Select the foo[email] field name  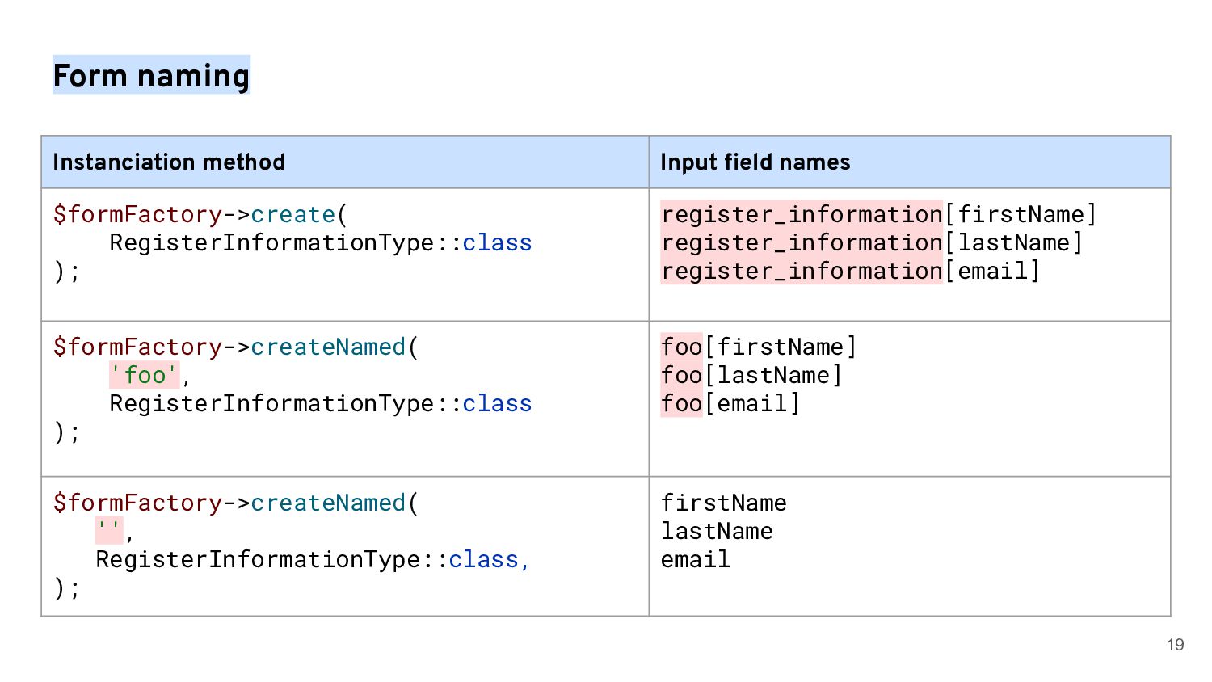[730, 404]
